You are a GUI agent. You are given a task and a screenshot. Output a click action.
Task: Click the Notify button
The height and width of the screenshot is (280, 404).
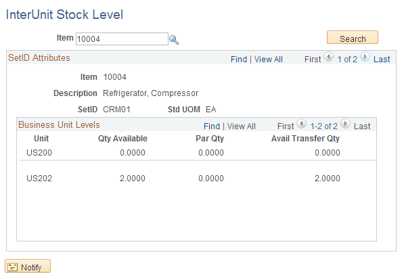[28, 266]
